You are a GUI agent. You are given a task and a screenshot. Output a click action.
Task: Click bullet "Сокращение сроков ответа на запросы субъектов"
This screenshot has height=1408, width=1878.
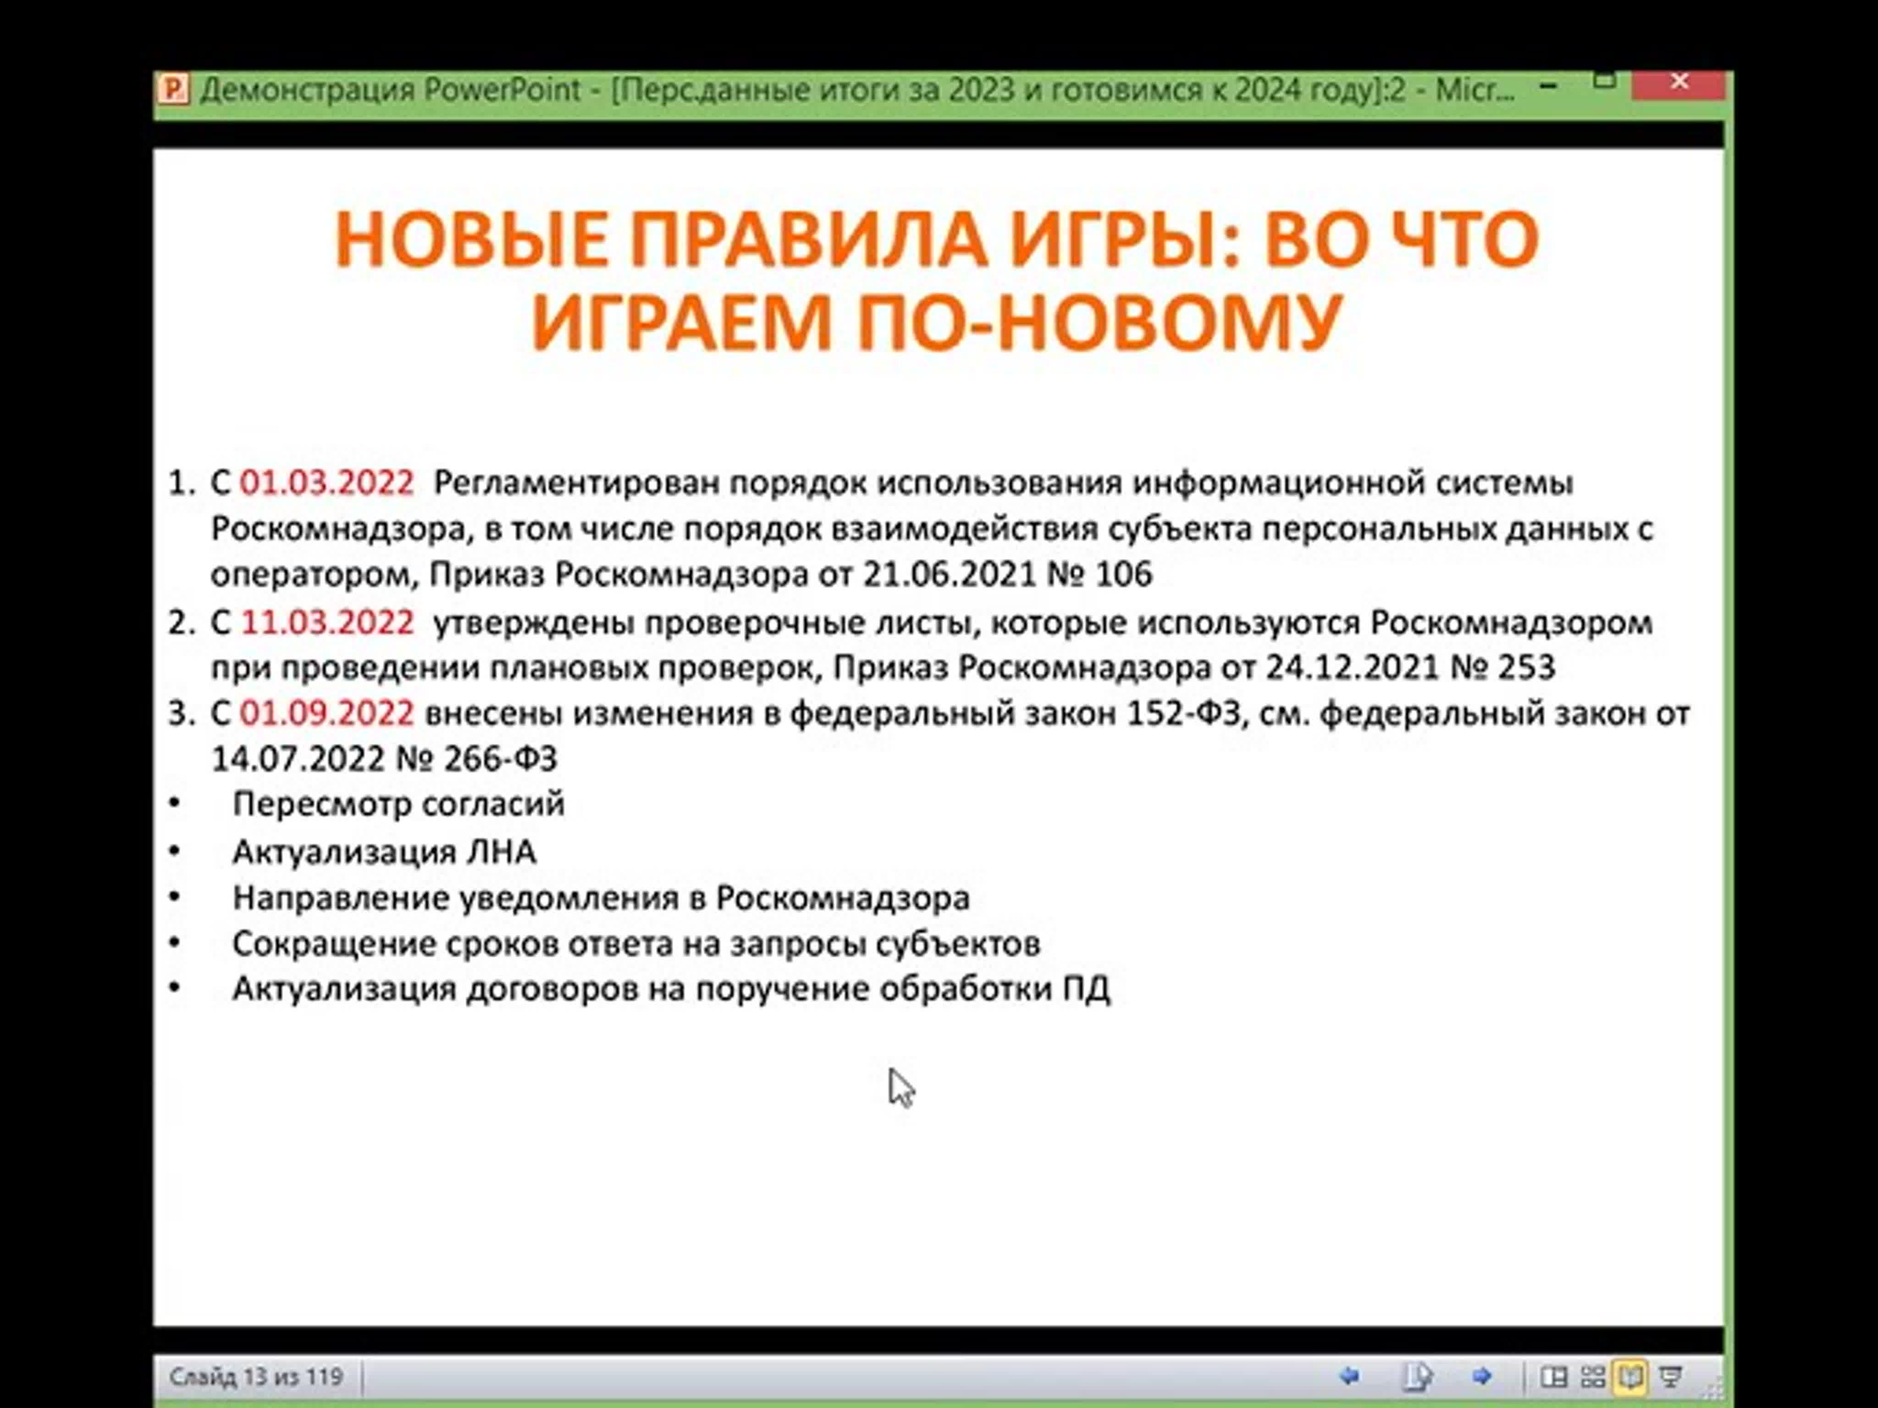pyautogui.click(x=636, y=944)
